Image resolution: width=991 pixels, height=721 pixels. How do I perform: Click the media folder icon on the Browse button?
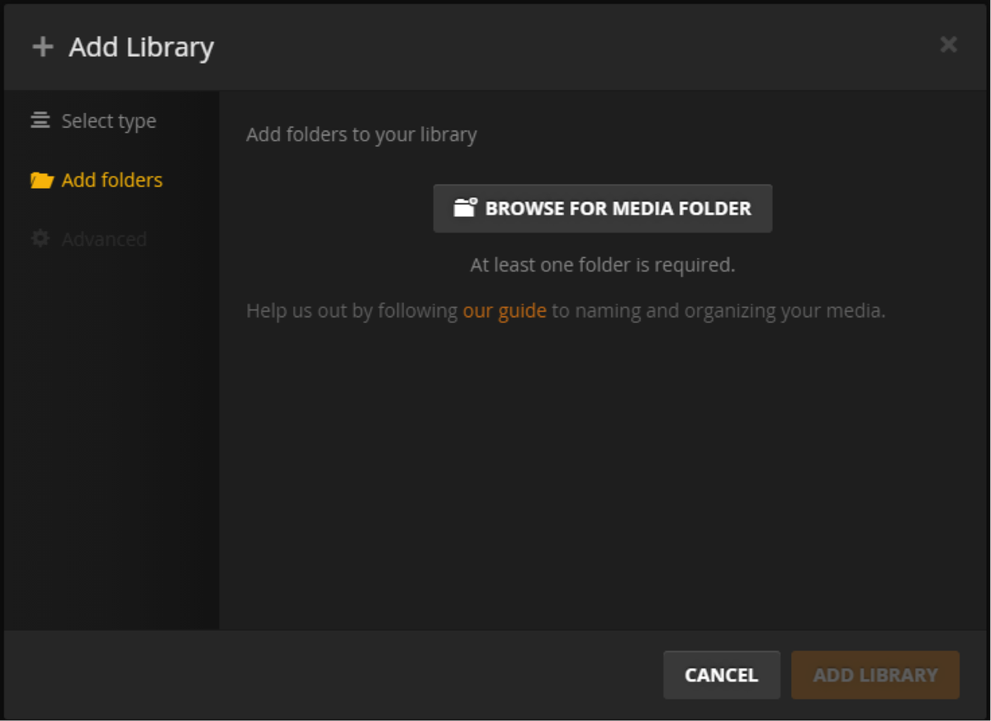(462, 208)
